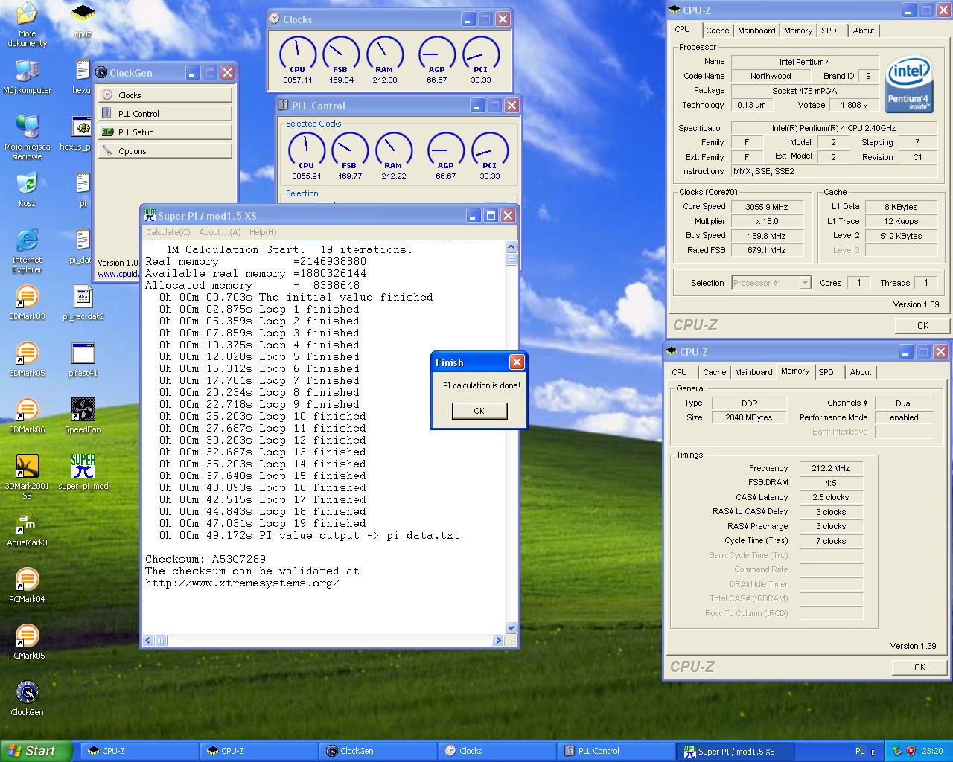
Task: Open PLL Setup in ClockGen
Action: [x=165, y=132]
